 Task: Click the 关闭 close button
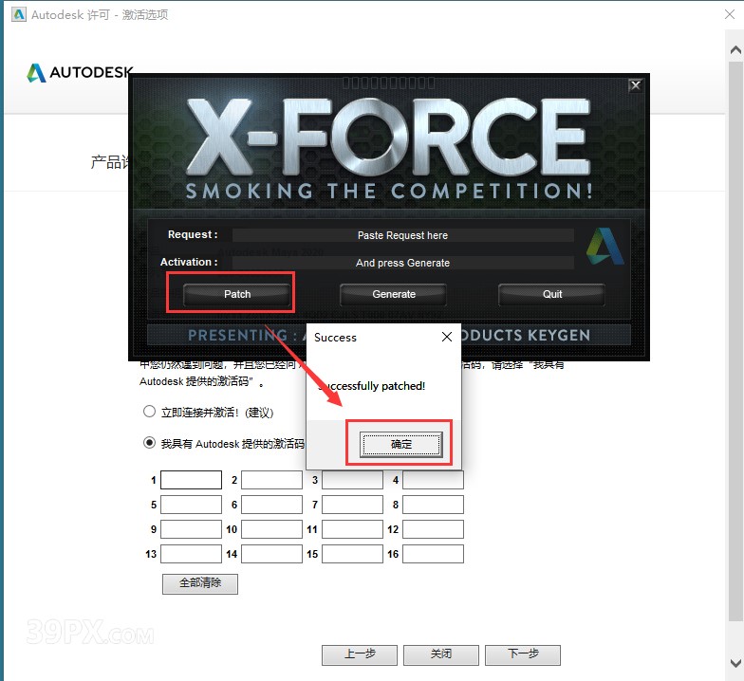point(441,654)
